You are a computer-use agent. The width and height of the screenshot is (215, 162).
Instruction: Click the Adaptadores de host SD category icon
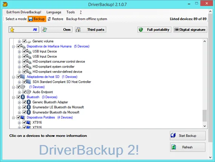pos(23,77)
